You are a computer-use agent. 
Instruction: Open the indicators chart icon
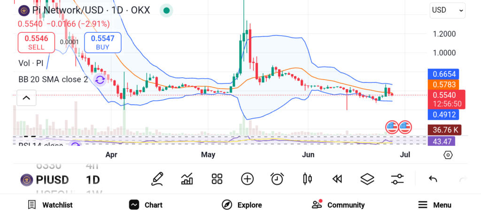187,179
